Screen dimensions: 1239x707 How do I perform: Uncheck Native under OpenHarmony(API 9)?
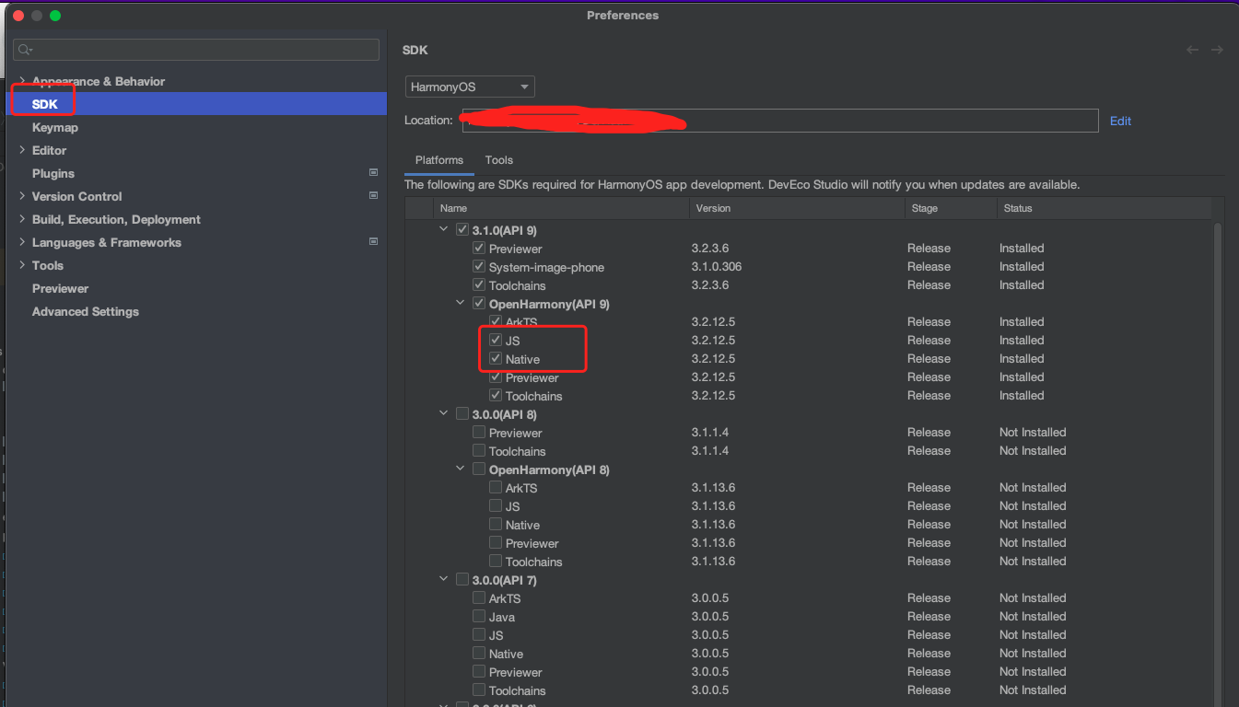point(496,359)
